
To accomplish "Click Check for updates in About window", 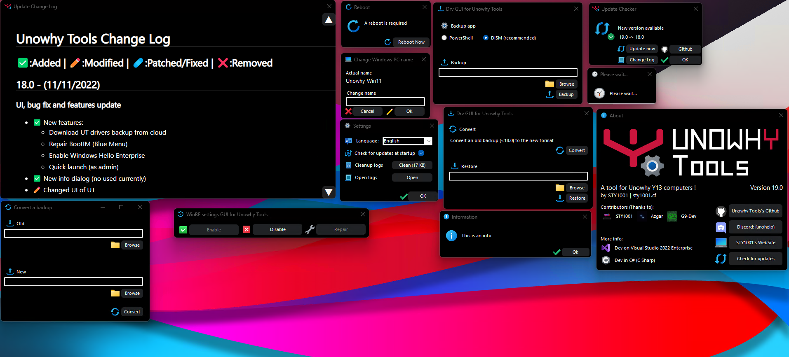I will coord(755,259).
